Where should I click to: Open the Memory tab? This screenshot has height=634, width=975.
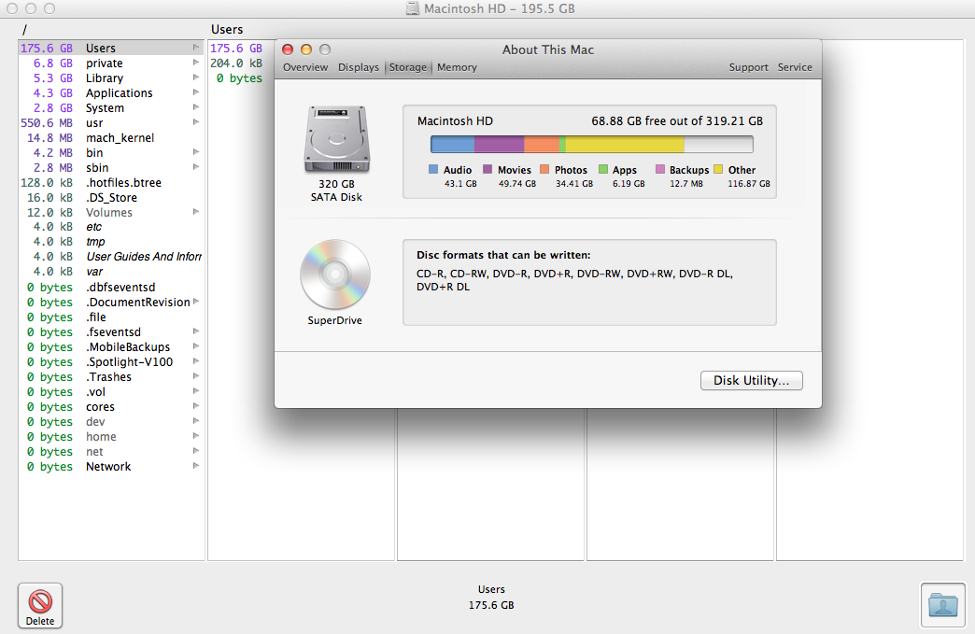(x=457, y=67)
